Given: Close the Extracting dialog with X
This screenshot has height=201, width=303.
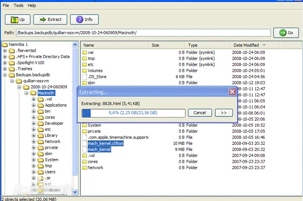Looking at the screenshot, I should pos(232,92).
